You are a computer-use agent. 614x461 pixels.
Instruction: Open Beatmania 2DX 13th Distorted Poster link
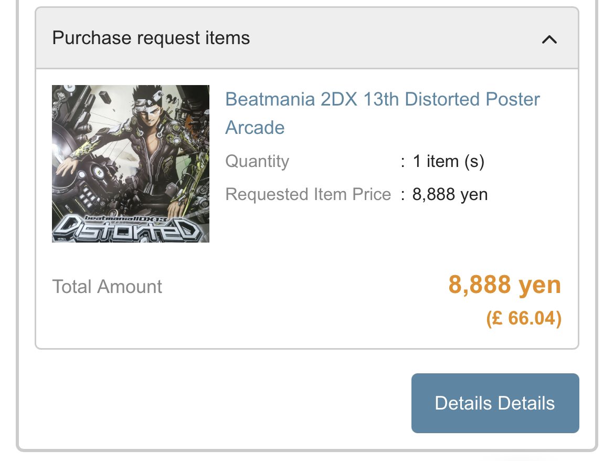click(382, 99)
